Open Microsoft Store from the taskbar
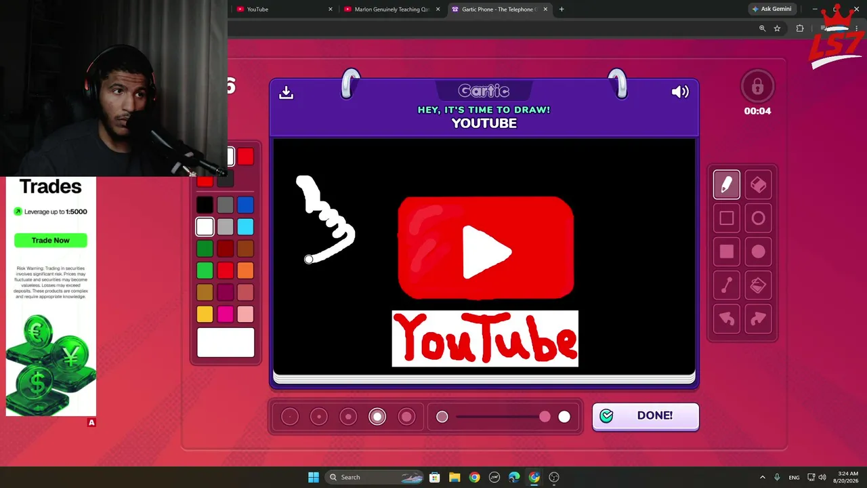Screen dimensions: 867x488 435,477
